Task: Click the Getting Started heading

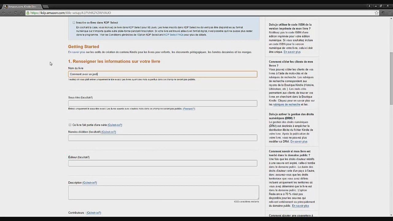Action: tap(84, 47)
